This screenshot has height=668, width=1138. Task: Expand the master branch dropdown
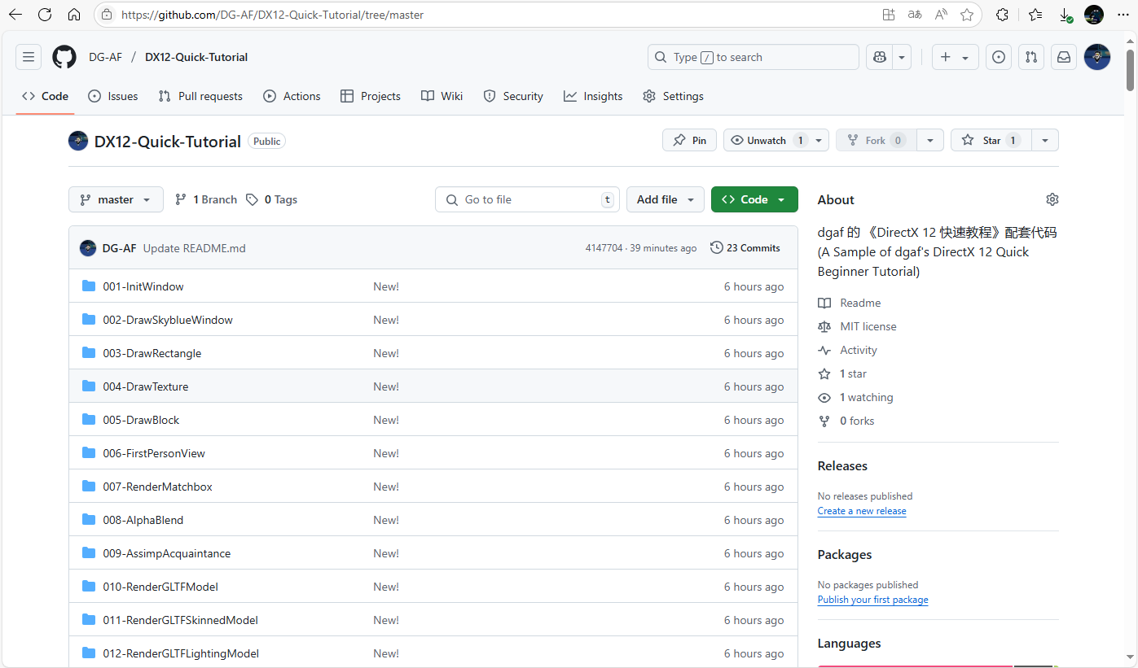[116, 199]
